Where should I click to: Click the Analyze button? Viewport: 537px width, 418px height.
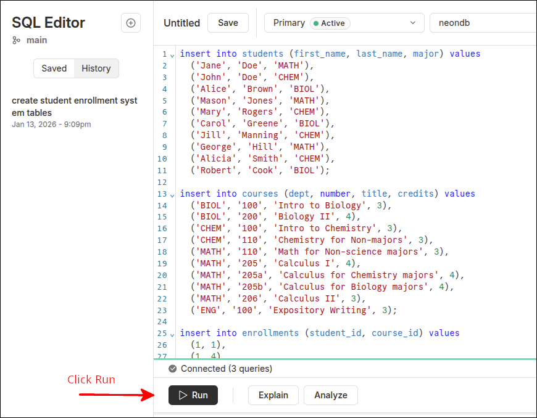coord(330,395)
